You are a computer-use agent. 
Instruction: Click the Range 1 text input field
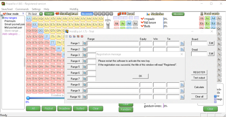[x=113, y=43]
